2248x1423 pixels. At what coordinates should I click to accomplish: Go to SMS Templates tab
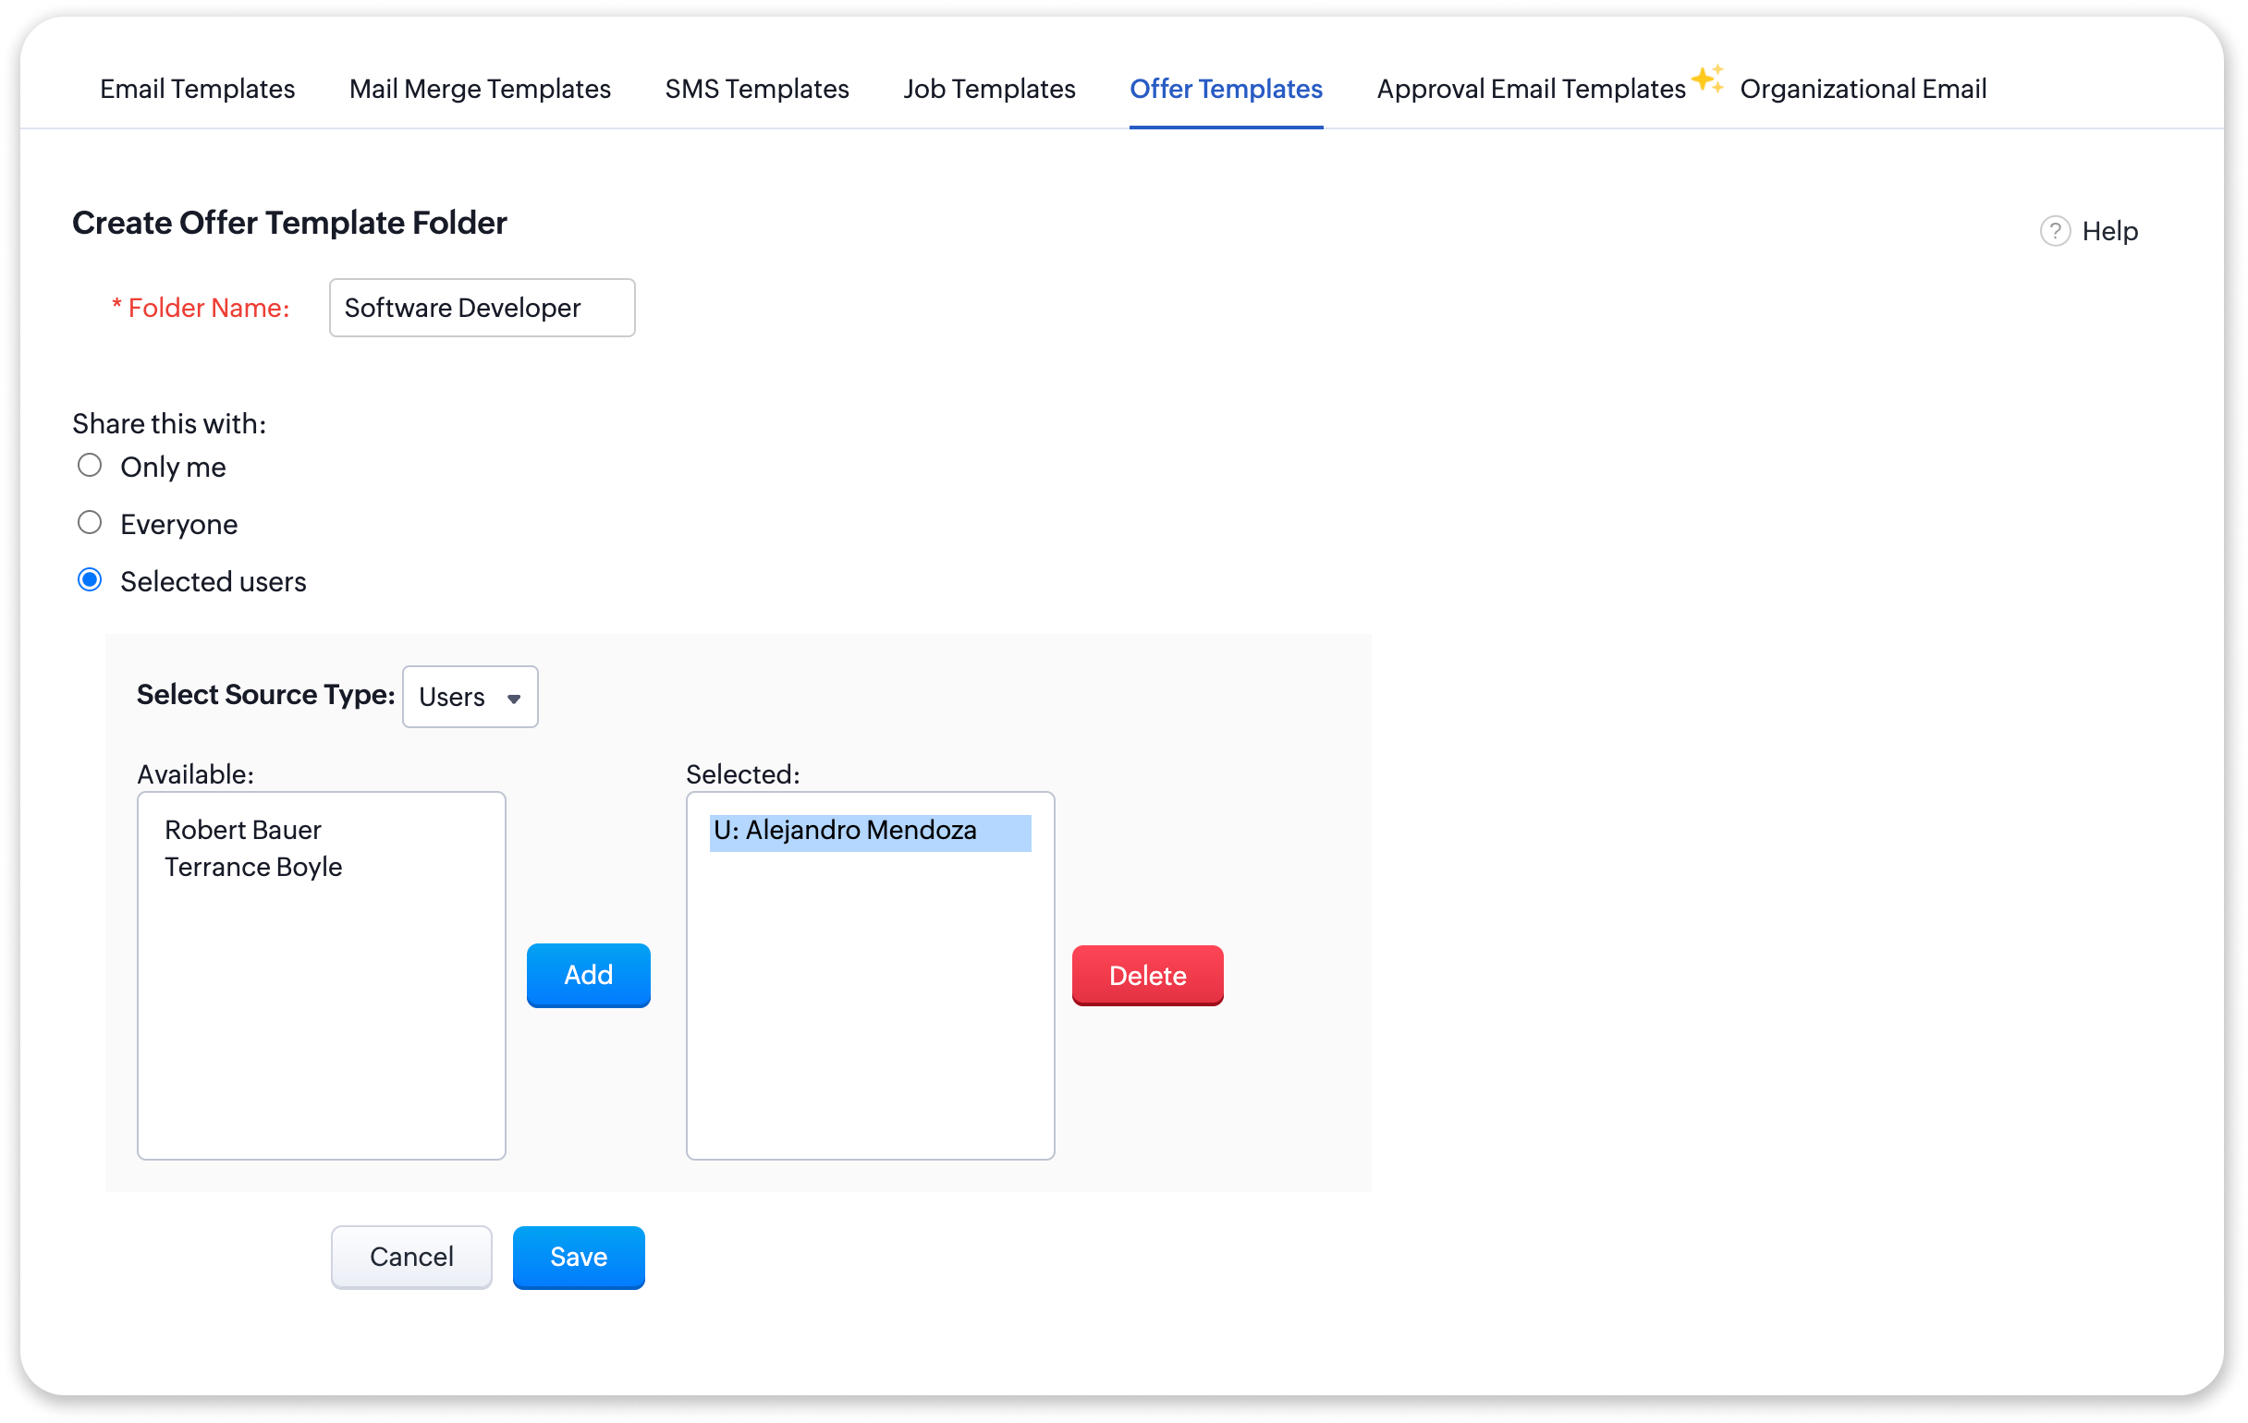[x=756, y=89]
